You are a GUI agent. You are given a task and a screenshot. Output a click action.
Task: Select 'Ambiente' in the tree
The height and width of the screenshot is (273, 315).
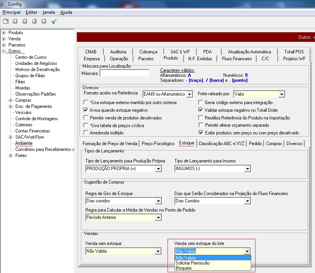tap(24, 143)
